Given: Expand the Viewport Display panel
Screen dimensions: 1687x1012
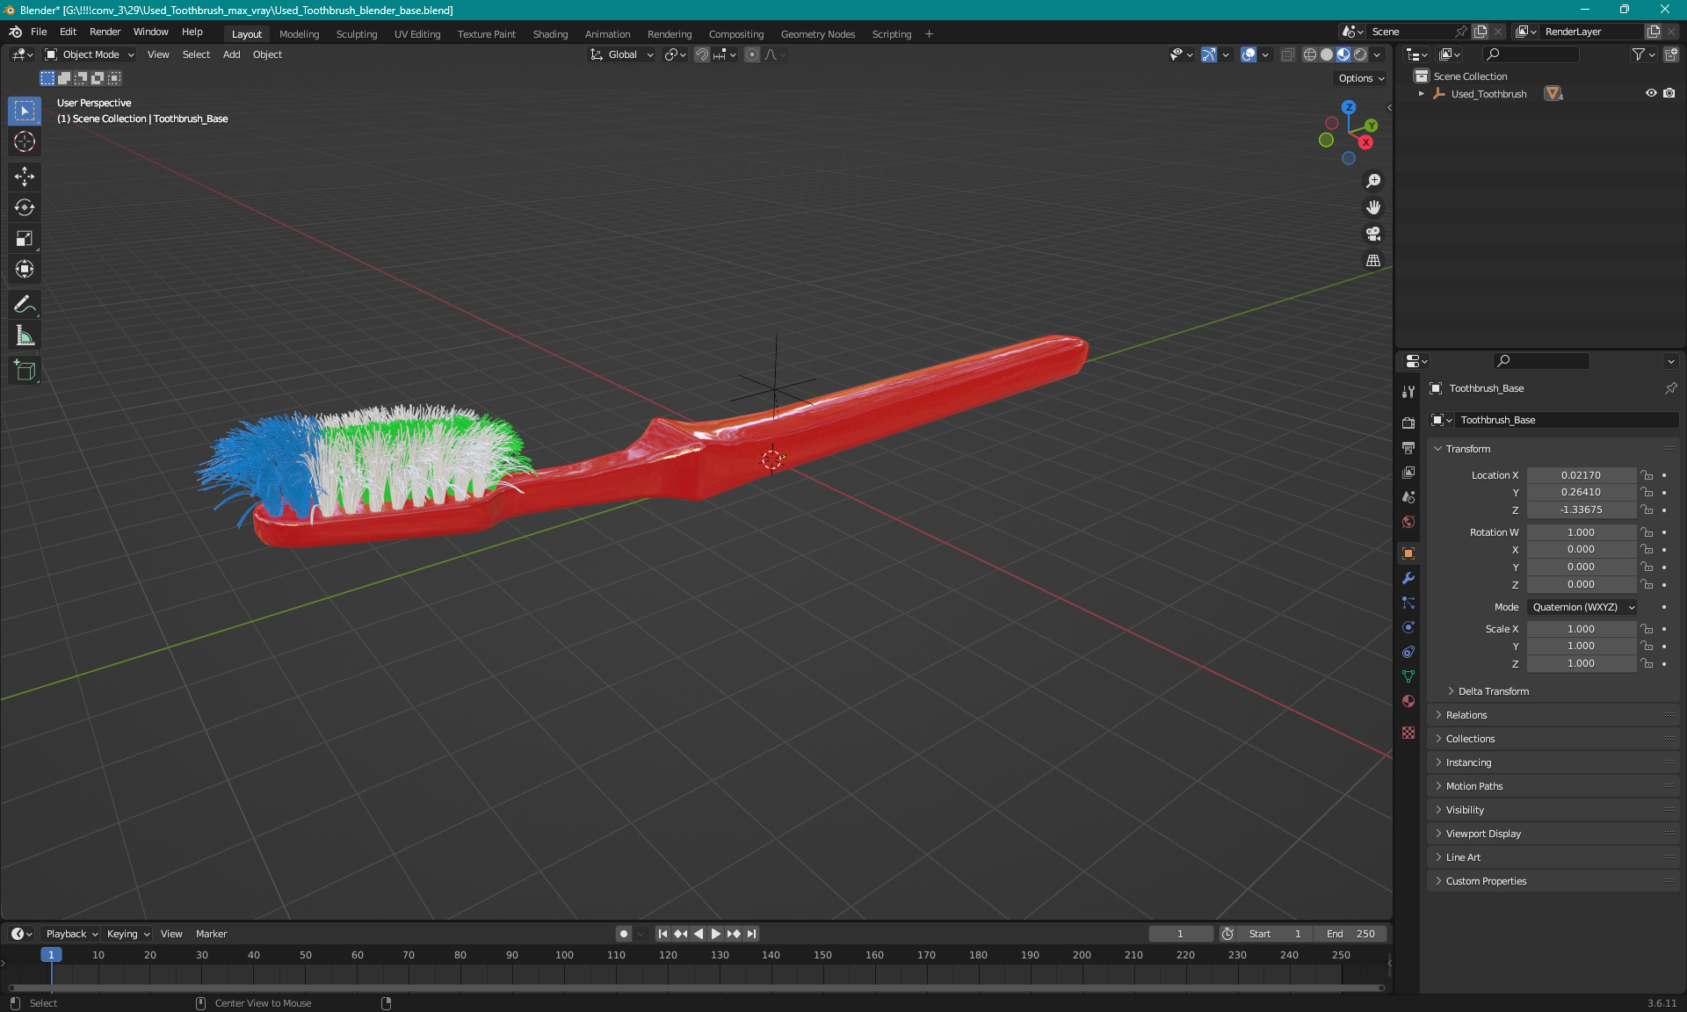Looking at the screenshot, I should (x=1482, y=834).
